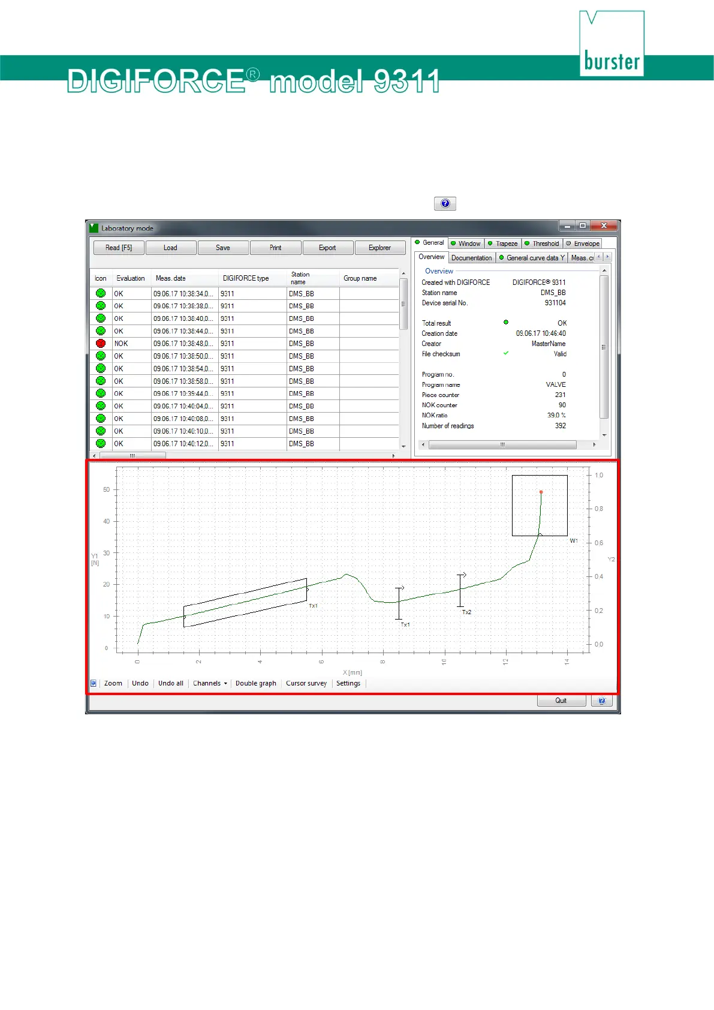The height and width of the screenshot is (1010, 714).
Task: Click the small graph icon left of Zoom
Action: pos(94,683)
